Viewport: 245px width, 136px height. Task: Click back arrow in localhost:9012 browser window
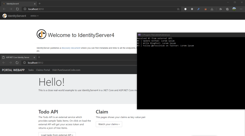4,63
